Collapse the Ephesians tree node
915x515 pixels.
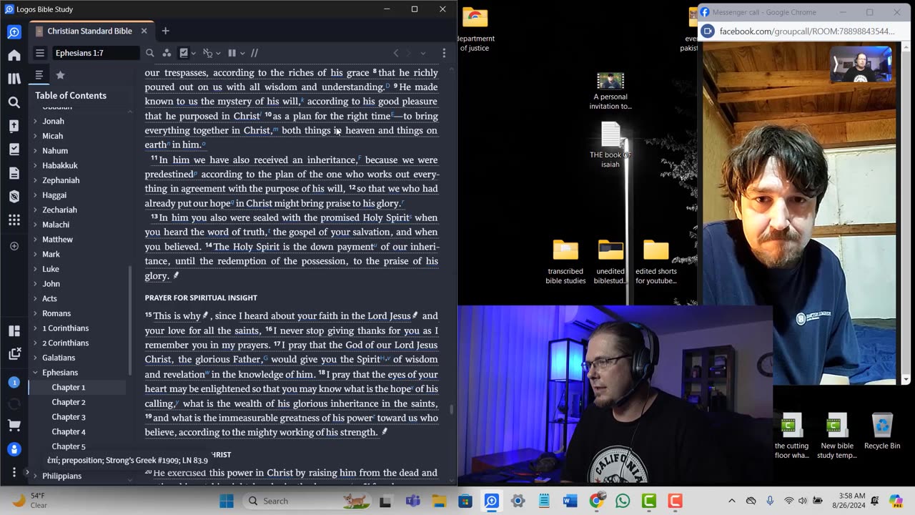pos(35,372)
